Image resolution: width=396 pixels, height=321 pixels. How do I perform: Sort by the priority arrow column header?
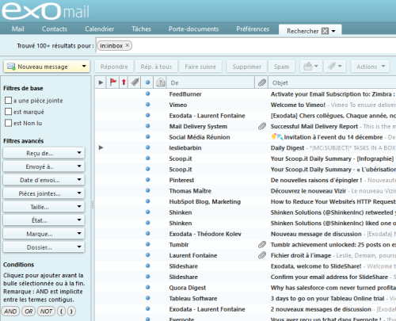click(124, 82)
